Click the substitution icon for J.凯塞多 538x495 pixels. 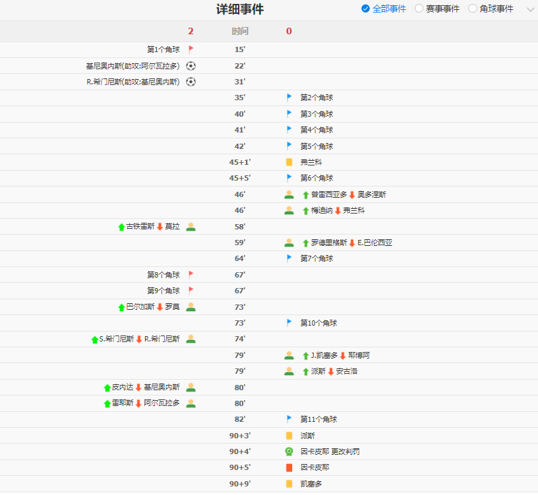point(289,355)
